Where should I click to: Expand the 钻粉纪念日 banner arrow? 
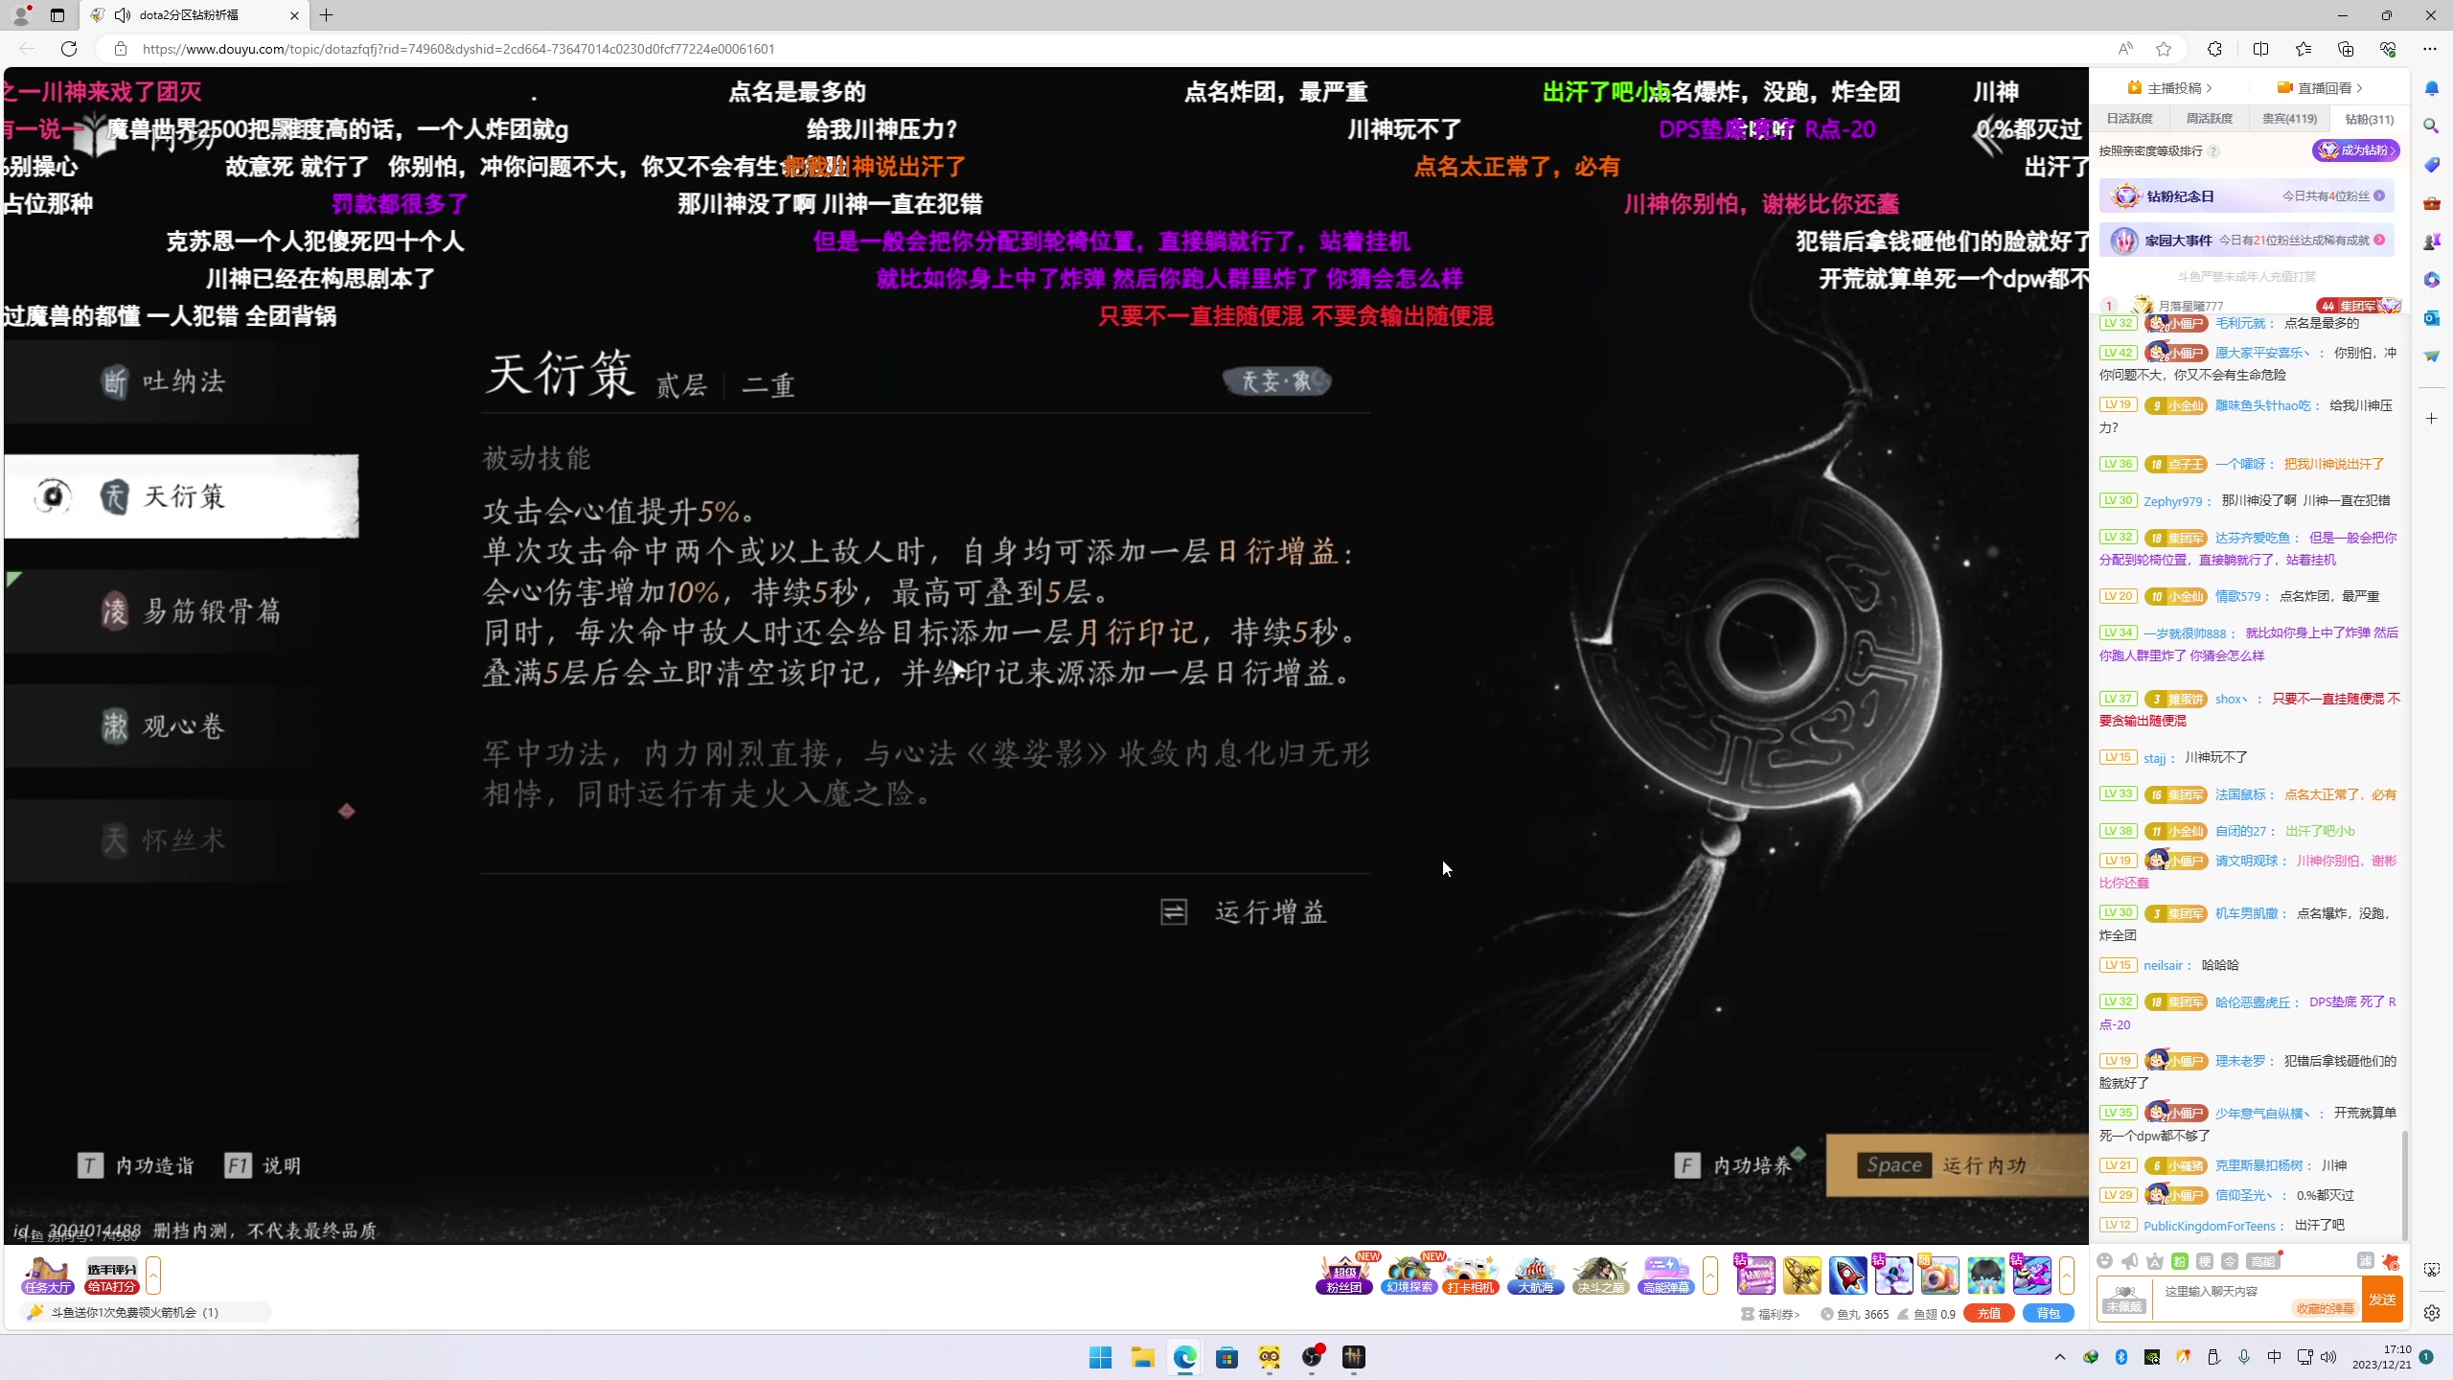click(x=2379, y=195)
